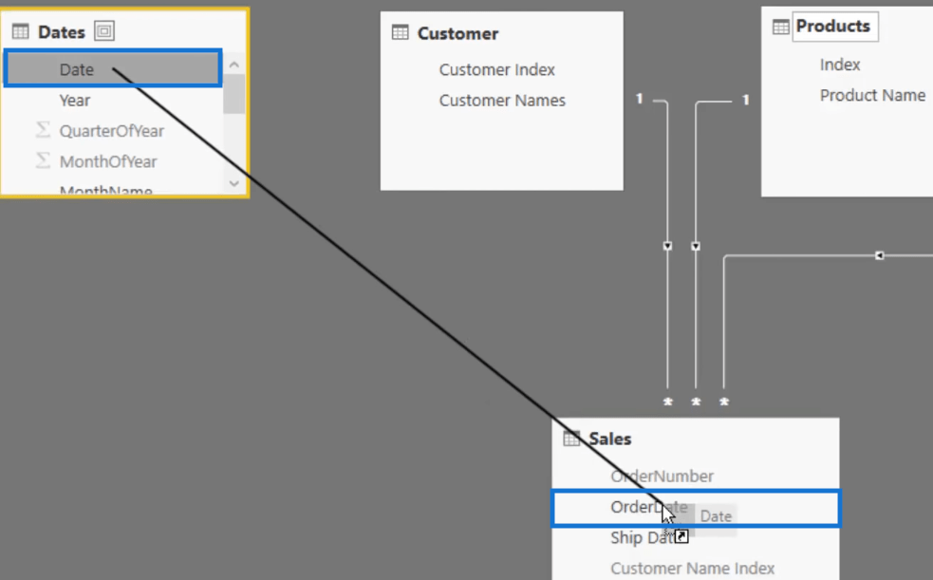Viewport: 933px width, 580px height.
Task: Select the Customer Name Index field
Action: coord(693,568)
